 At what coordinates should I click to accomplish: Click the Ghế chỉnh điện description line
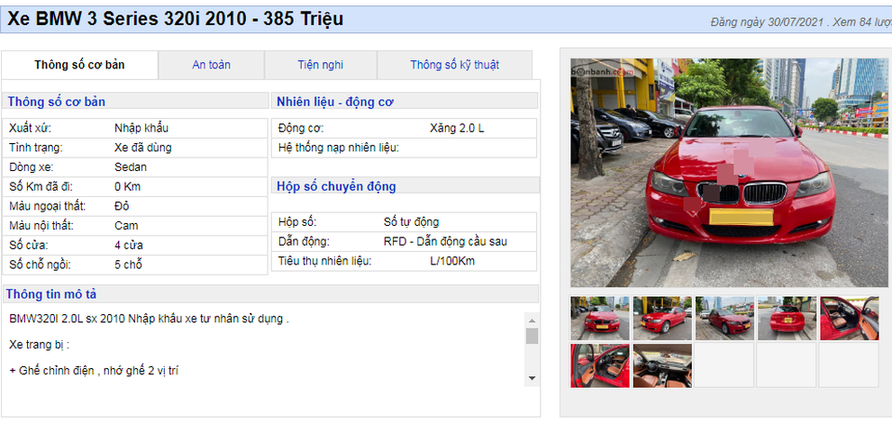(x=94, y=371)
